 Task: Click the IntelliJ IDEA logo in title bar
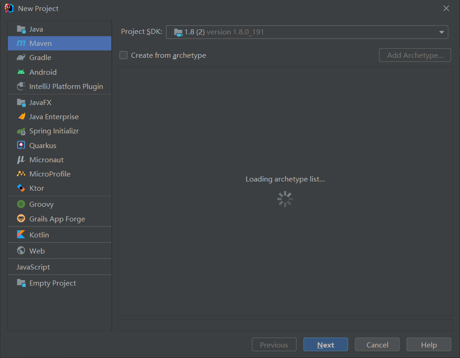point(9,8)
